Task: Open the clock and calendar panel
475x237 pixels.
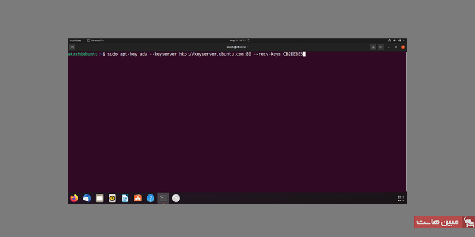Action: click(237, 40)
